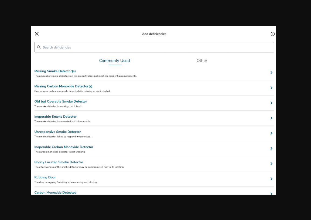The height and width of the screenshot is (220, 311).
Task: Click the 'Add deficiencies' dialog heading
Action: tap(154, 34)
